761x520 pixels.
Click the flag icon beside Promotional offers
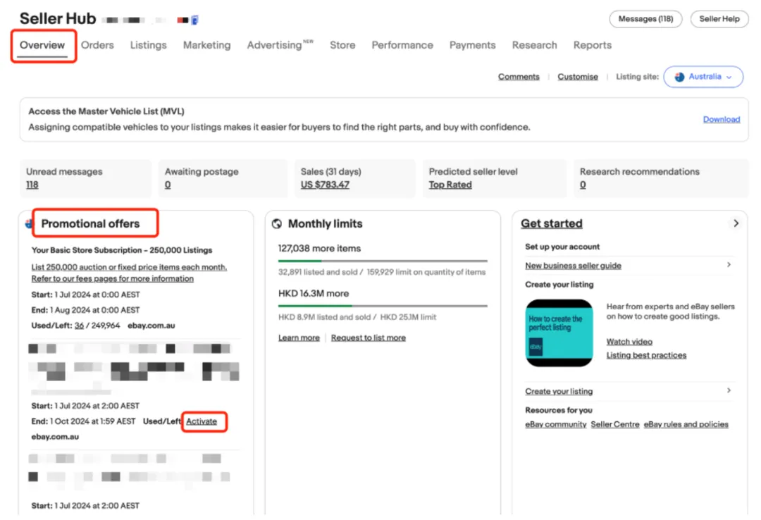coord(29,224)
